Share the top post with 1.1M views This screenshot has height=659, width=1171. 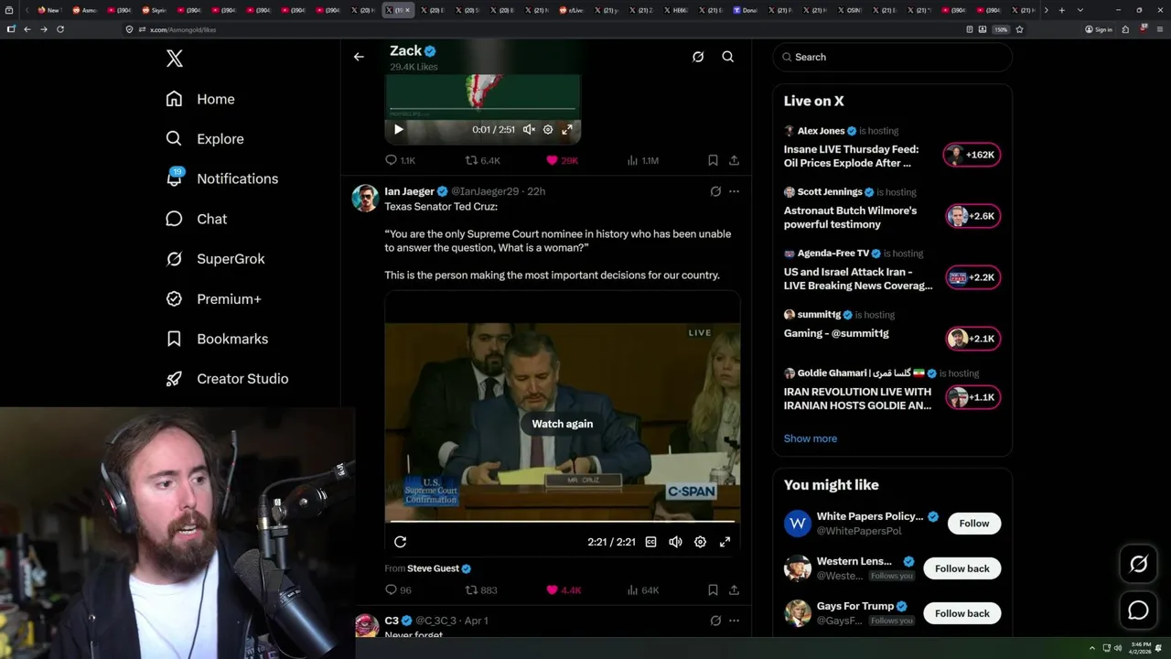coord(734,160)
